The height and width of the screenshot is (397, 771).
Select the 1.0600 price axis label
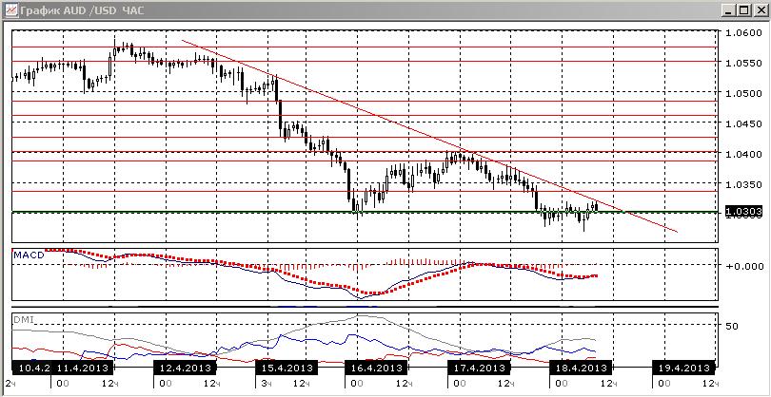(743, 32)
